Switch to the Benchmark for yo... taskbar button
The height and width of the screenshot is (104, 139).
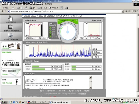click(60, 102)
